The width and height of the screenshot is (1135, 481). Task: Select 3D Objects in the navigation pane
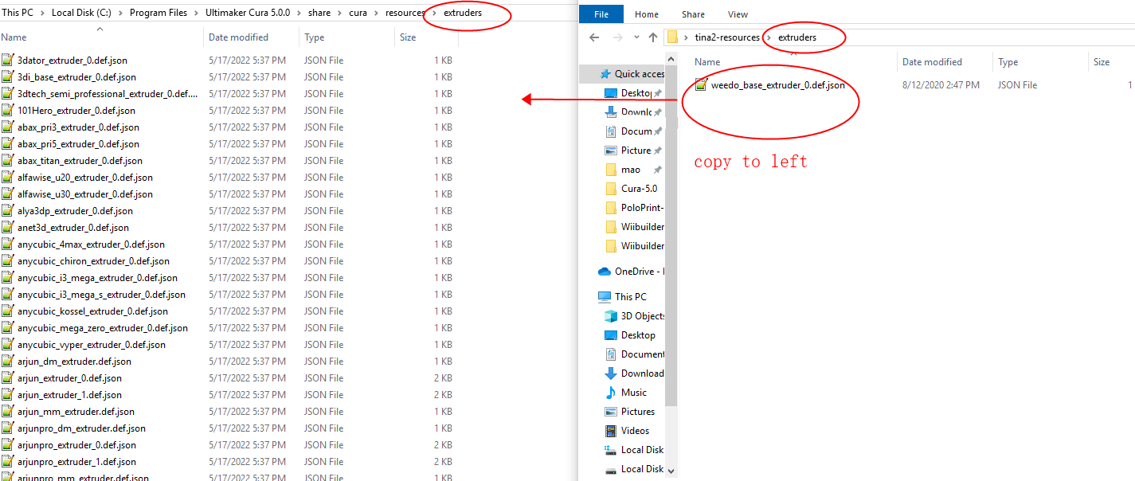tap(642, 316)
